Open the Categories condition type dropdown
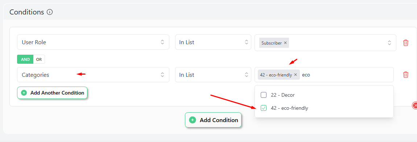Screen dimensions: 417x142 [x=93, y=75]
